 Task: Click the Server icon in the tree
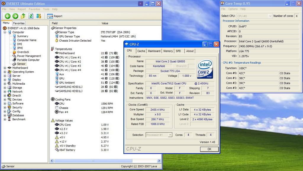click(x=9, y=76)
